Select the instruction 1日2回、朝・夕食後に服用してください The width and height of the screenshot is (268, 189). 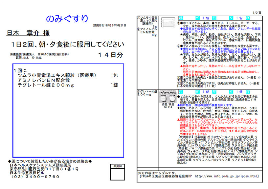pos(68,45)
